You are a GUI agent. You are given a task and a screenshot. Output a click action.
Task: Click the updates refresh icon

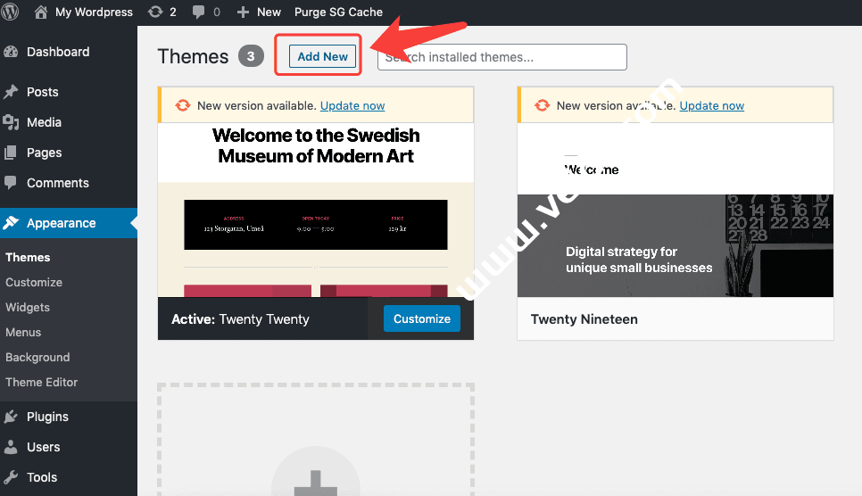(x=155, y=12)
